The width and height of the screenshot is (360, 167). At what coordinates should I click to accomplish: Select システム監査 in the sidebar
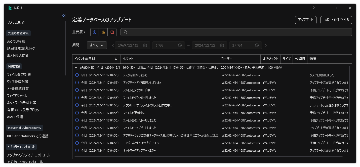click(16, 22)
